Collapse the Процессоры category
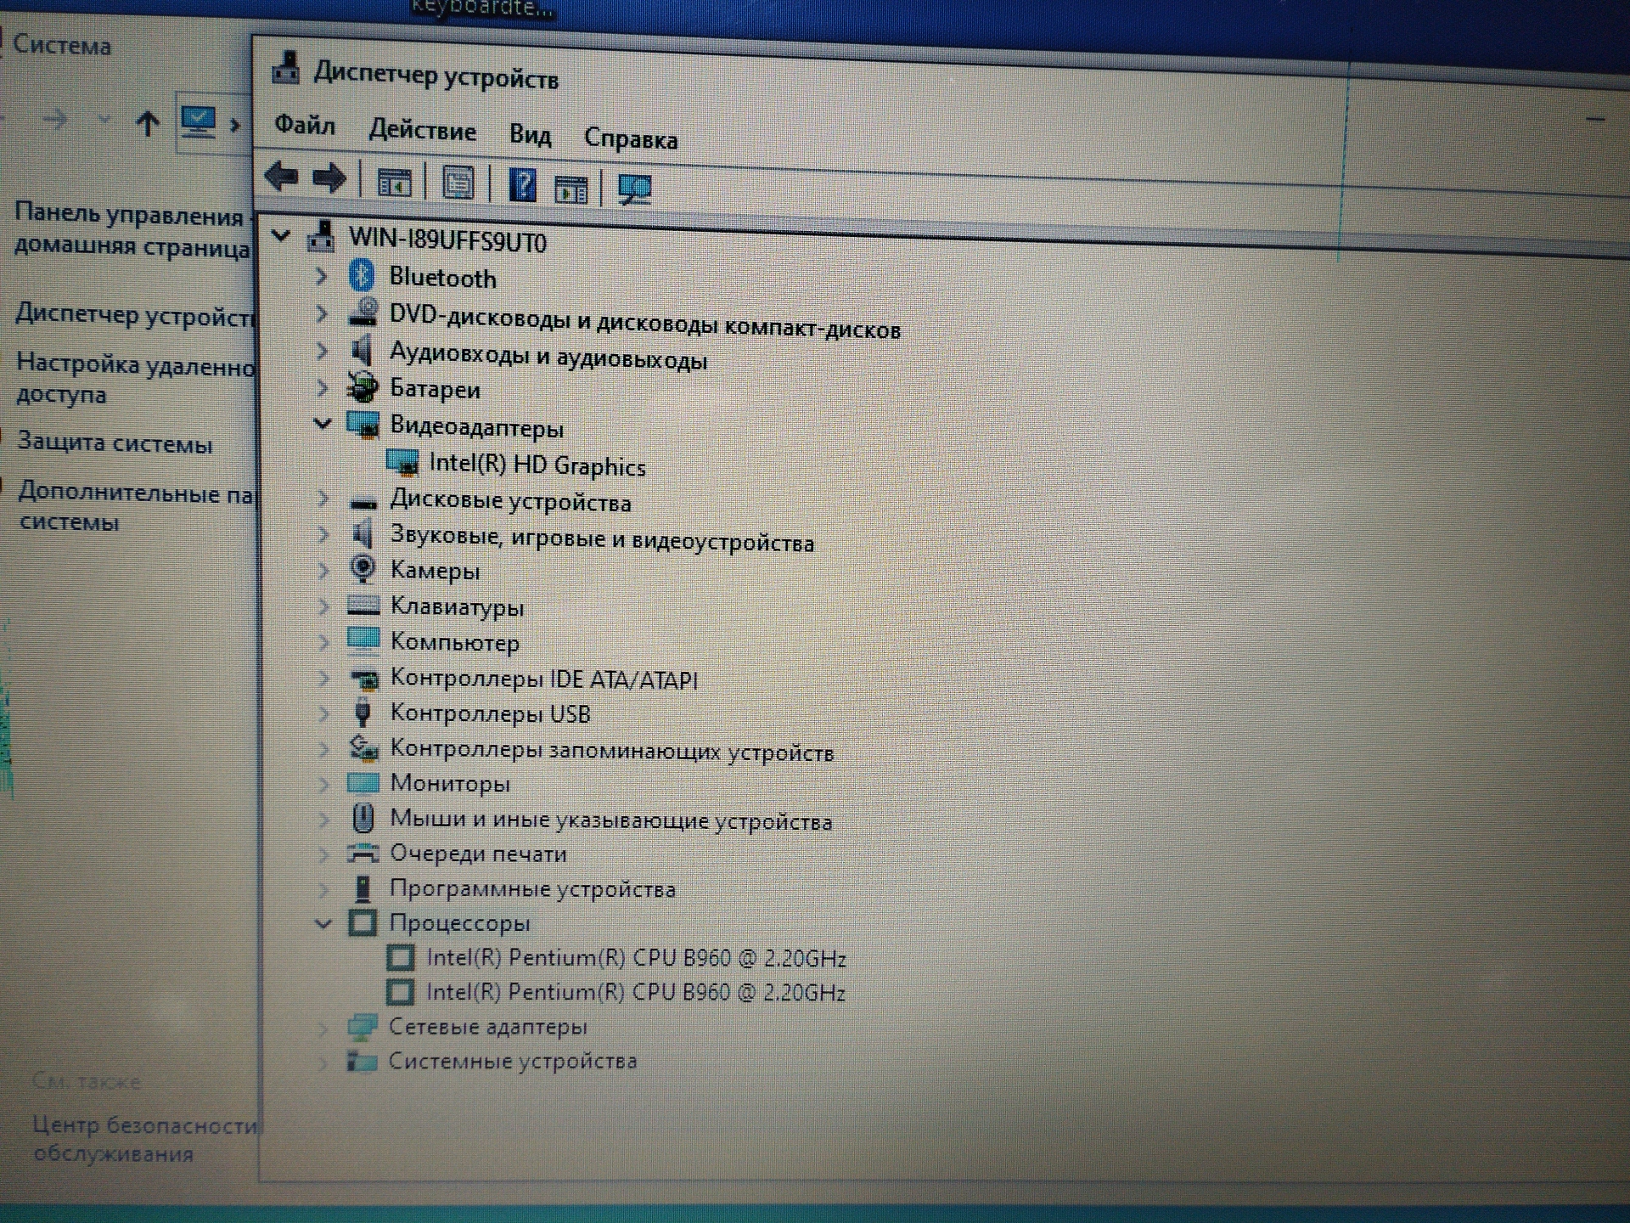The width and height of the screenshot is (1630, 1223). point(323,923)
